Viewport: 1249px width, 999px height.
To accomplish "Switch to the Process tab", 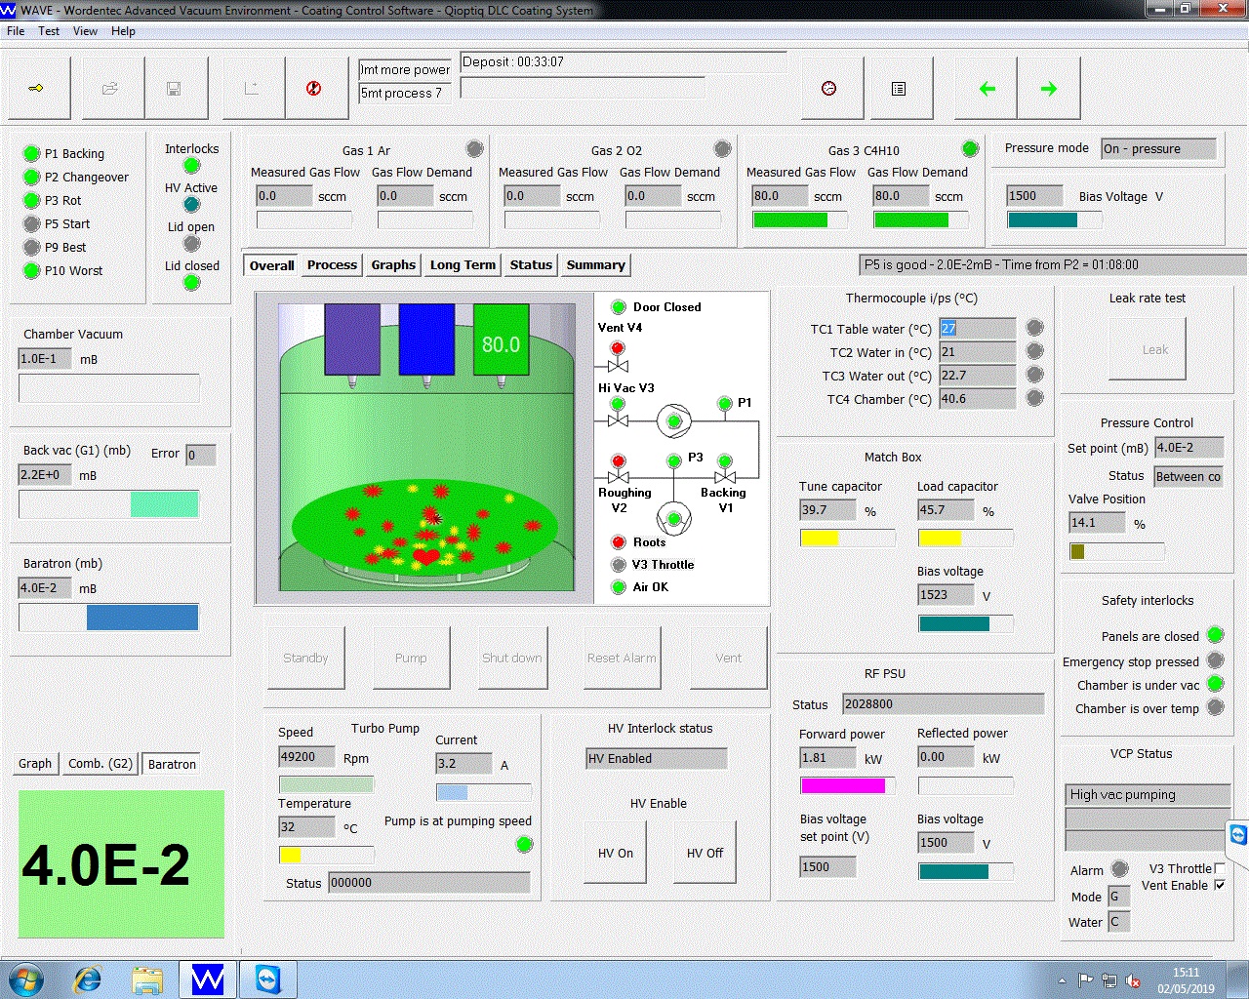I will pos(332,265).
